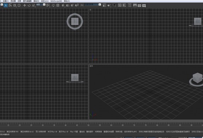Click the ViewCube in the left viewport
Screen dimensions: 203x138
[x=75, y=77]
